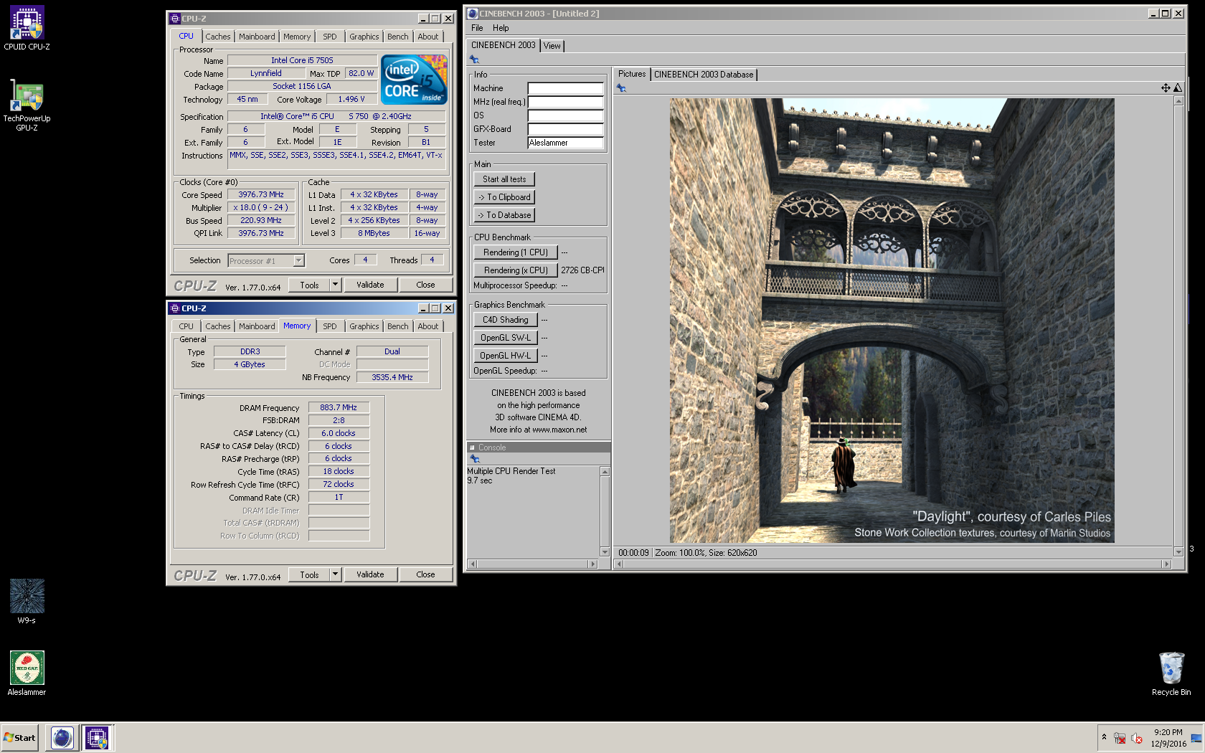Click picture panel vertical scrollbar up arrow
Screen dimensions: 1205x753
tap(1178, 101)
